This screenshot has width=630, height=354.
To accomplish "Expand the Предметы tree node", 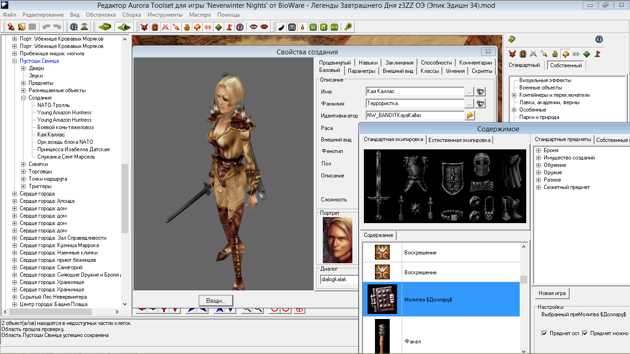I will click(x=24, y=83).
